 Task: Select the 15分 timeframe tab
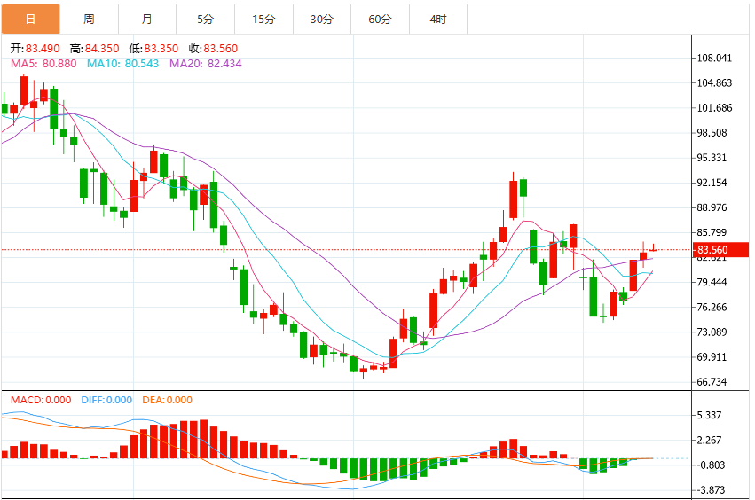click(263, 20)
